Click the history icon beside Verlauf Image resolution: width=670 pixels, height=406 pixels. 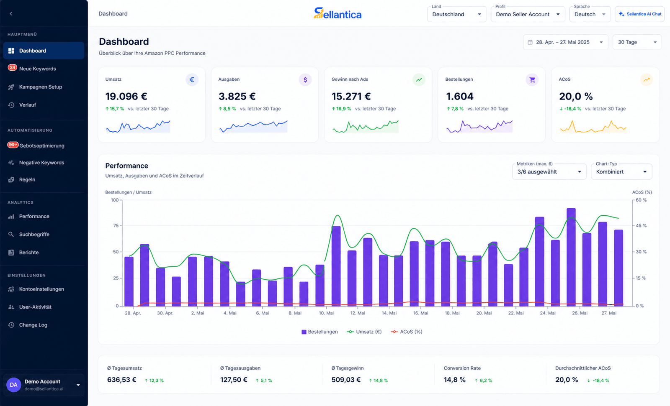click(11, 105)
